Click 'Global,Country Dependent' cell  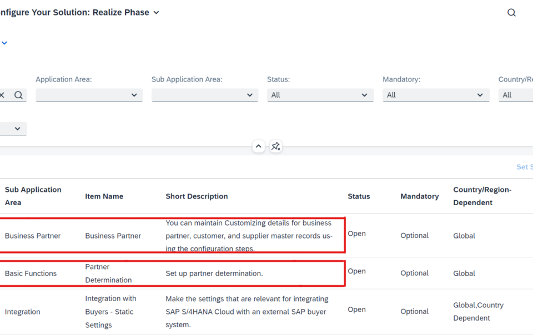[478, 312]
